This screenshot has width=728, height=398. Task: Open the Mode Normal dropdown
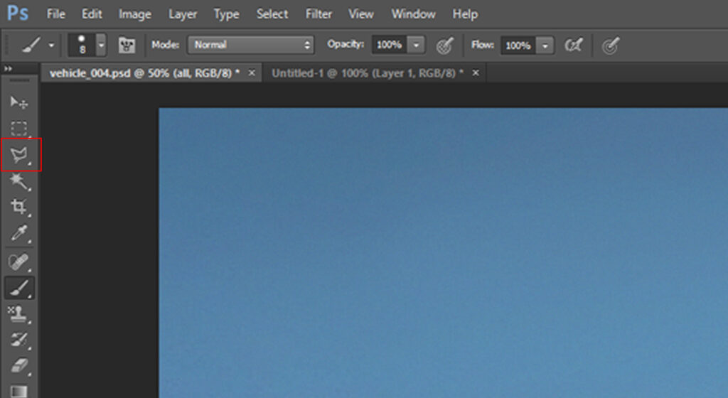pos(251,45)
